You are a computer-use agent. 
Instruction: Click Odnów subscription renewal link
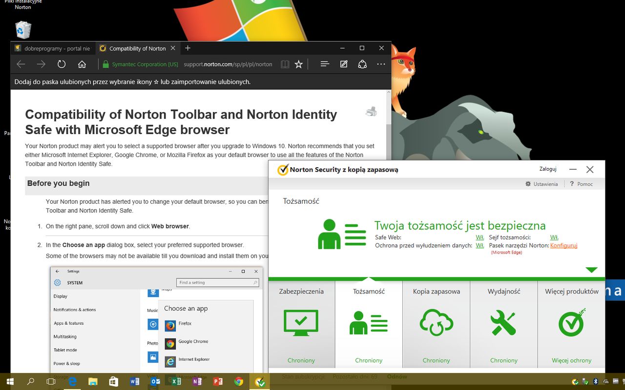(397, 376)
